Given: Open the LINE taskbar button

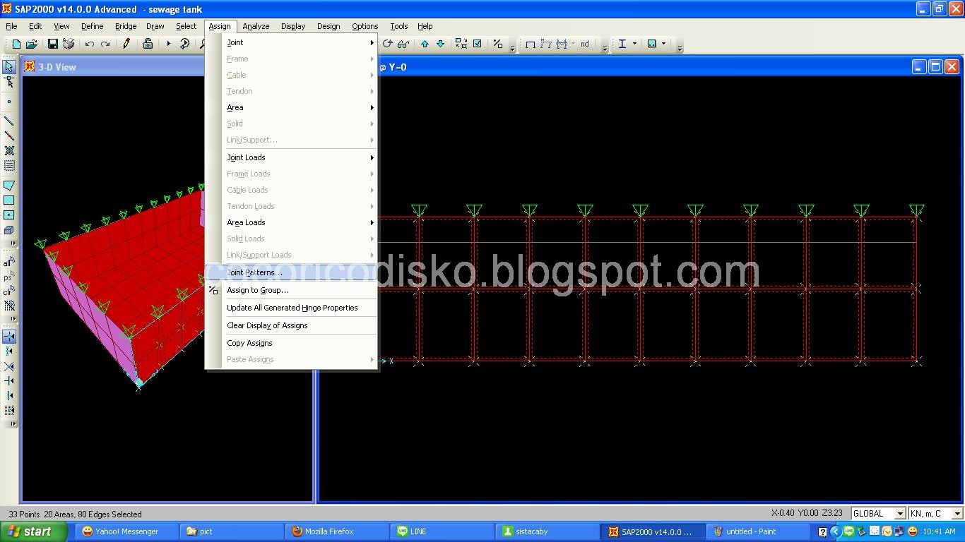Looking at the screenshot, I should [442, 531].
